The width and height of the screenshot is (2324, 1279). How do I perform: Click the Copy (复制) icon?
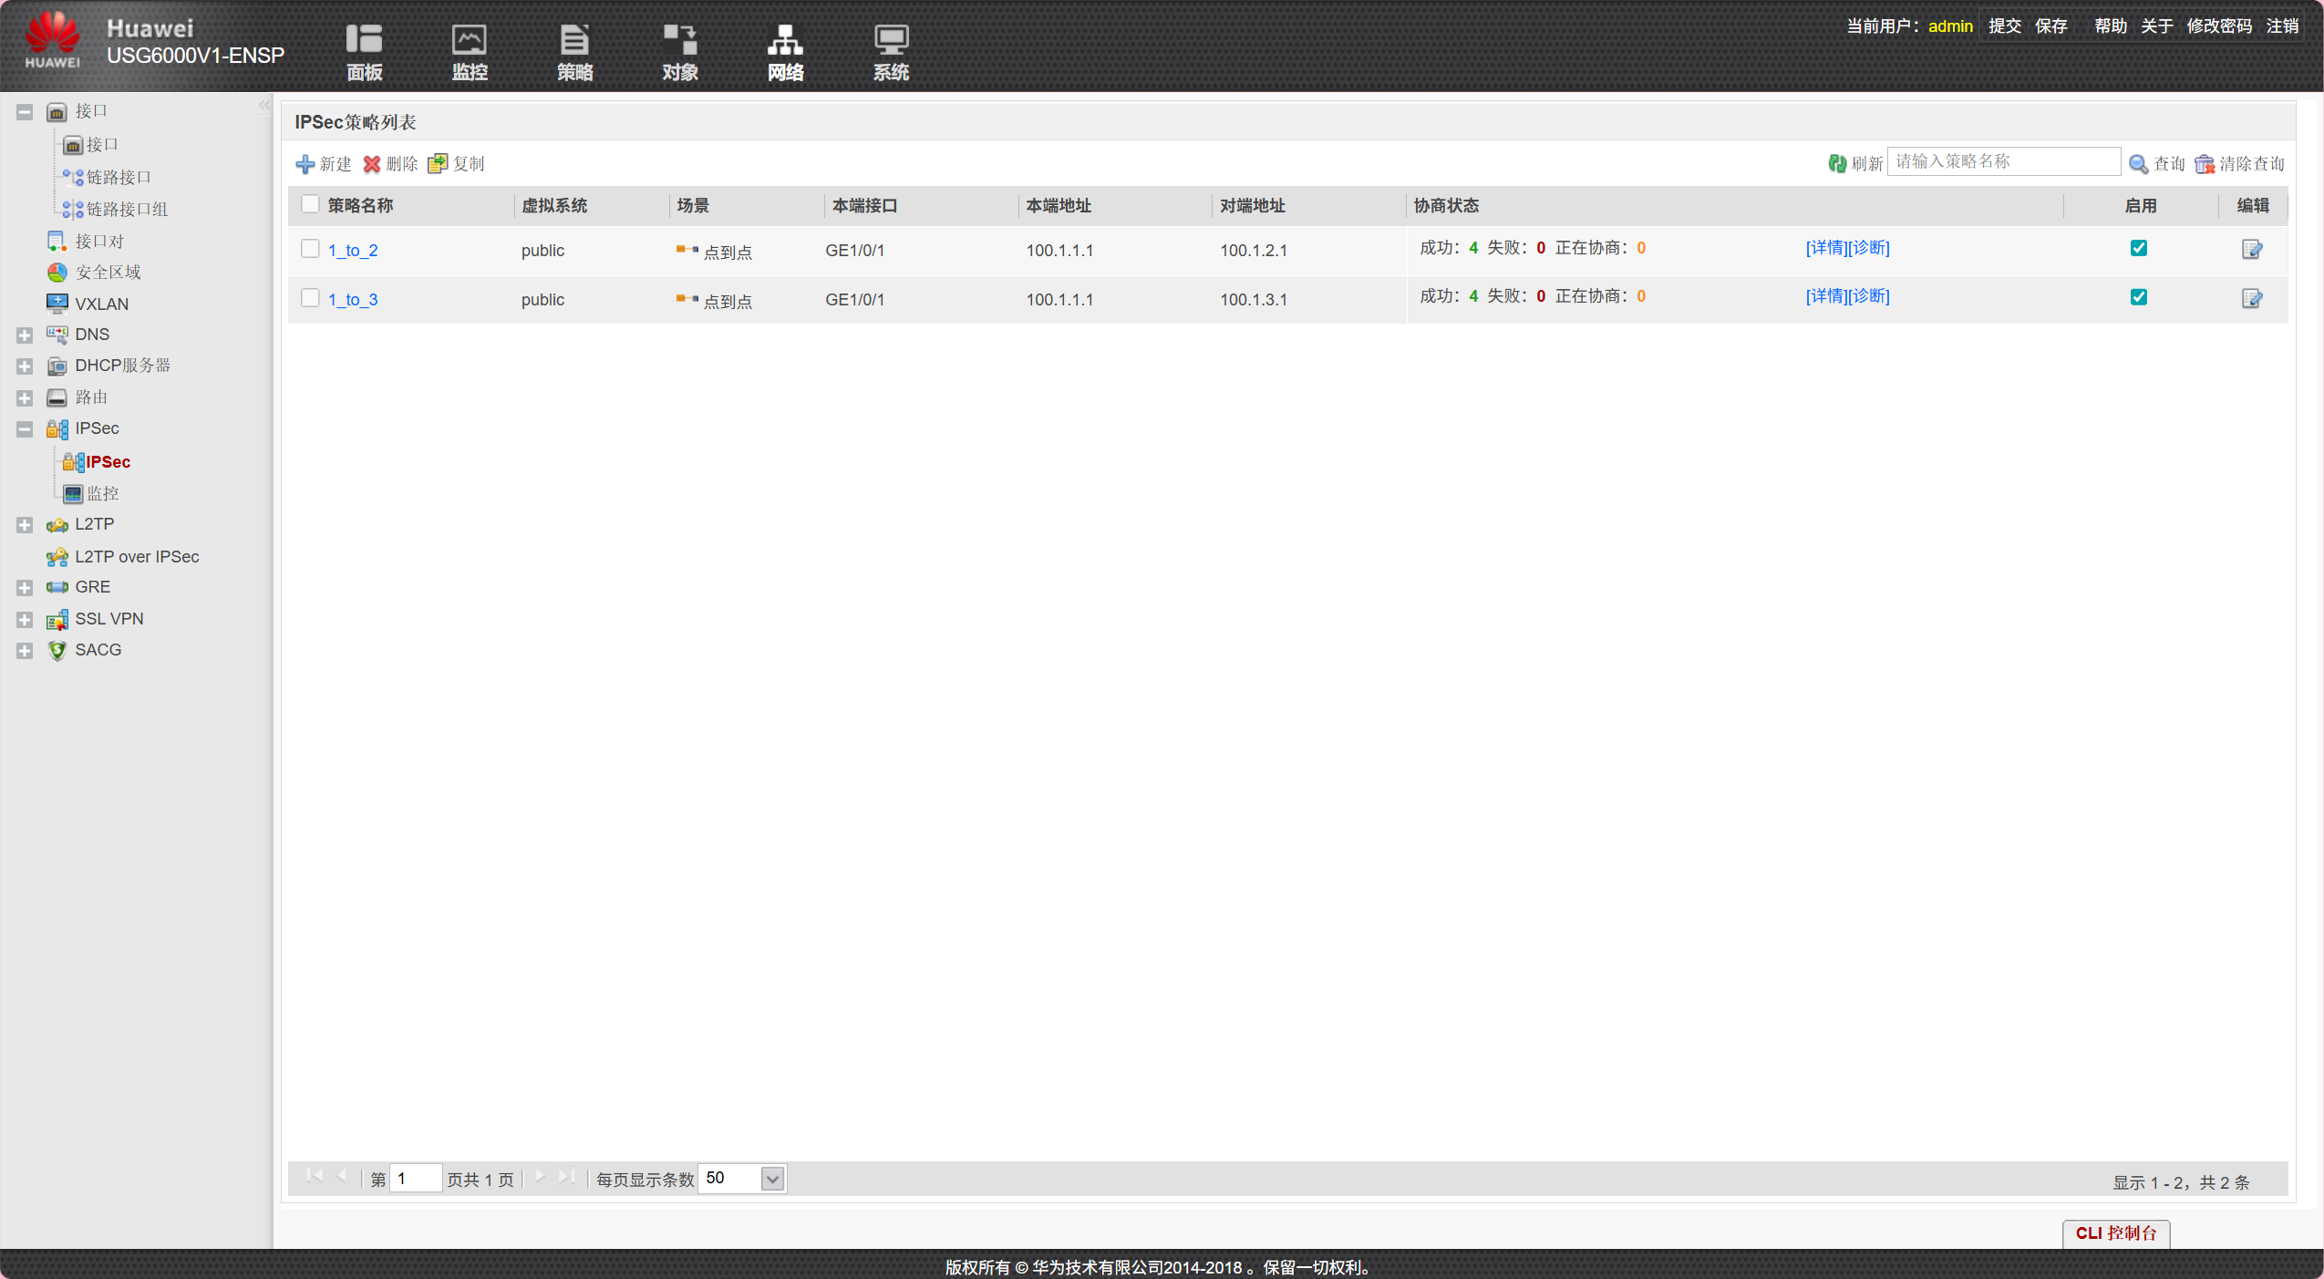[438, 163]
